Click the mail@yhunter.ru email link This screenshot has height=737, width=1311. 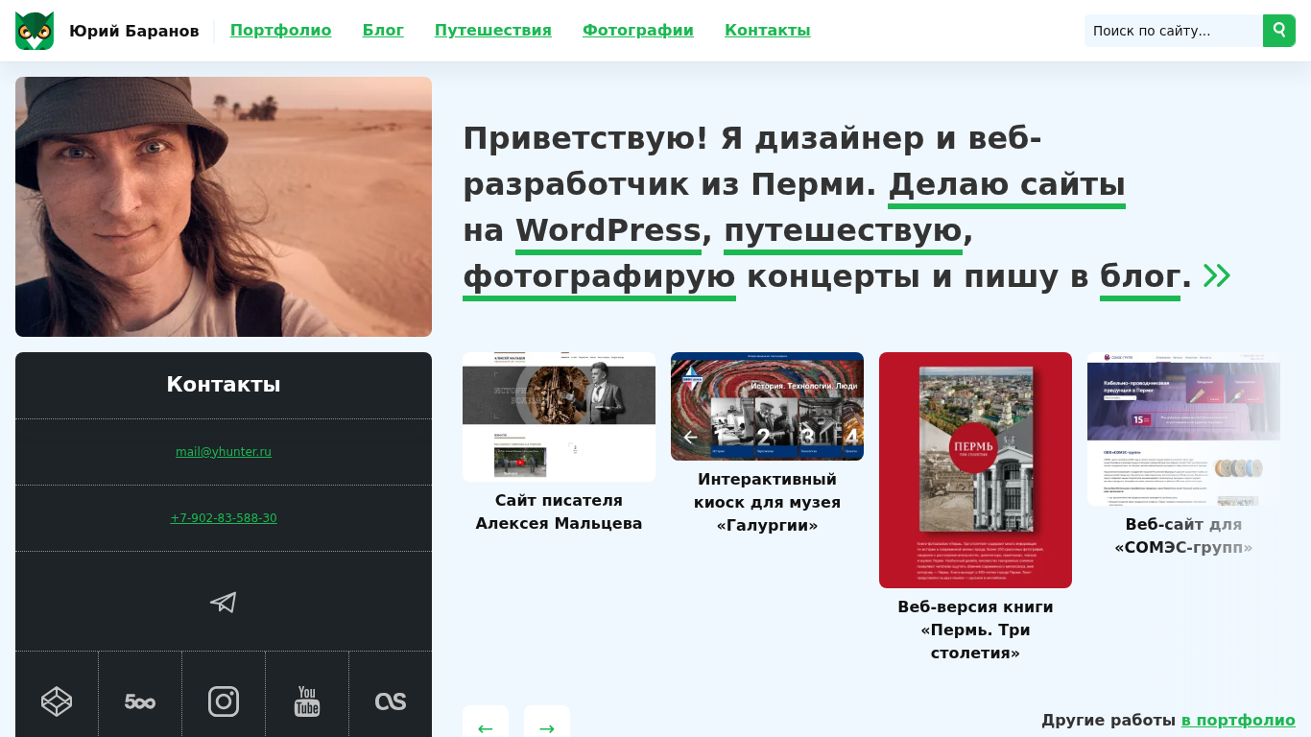click(224, 452)
